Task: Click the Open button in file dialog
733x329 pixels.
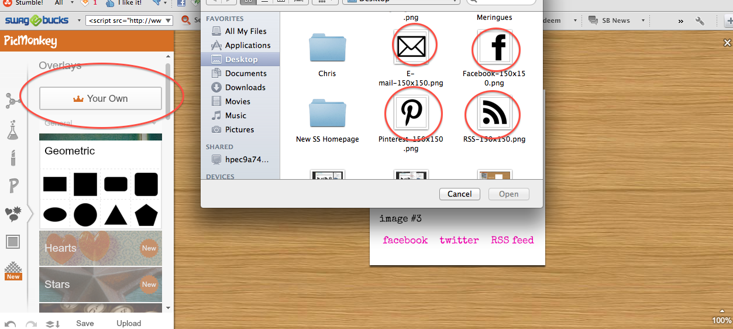Action: pyautogui.click(x=508, y=194)
